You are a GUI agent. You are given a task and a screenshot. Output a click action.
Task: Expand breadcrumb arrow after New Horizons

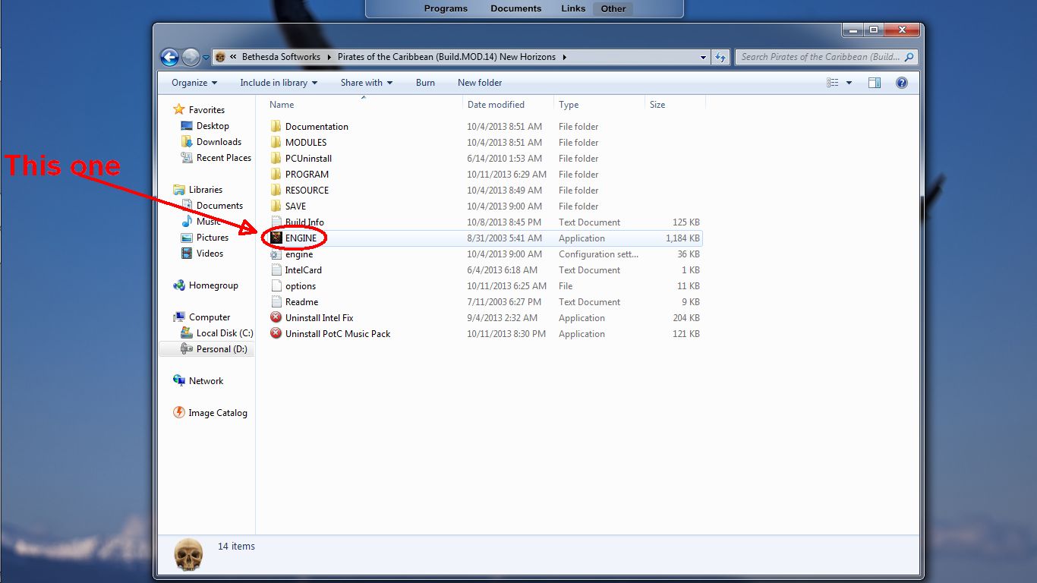(x=565, y=57)
